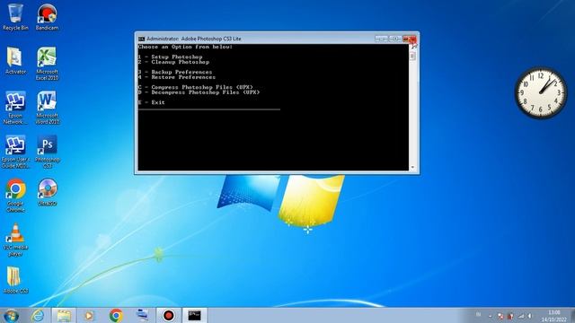Click the '1 - Setup Photoshop' line
Image resolution: width=575 pixels, height=323 pixels.
point(170,57)
